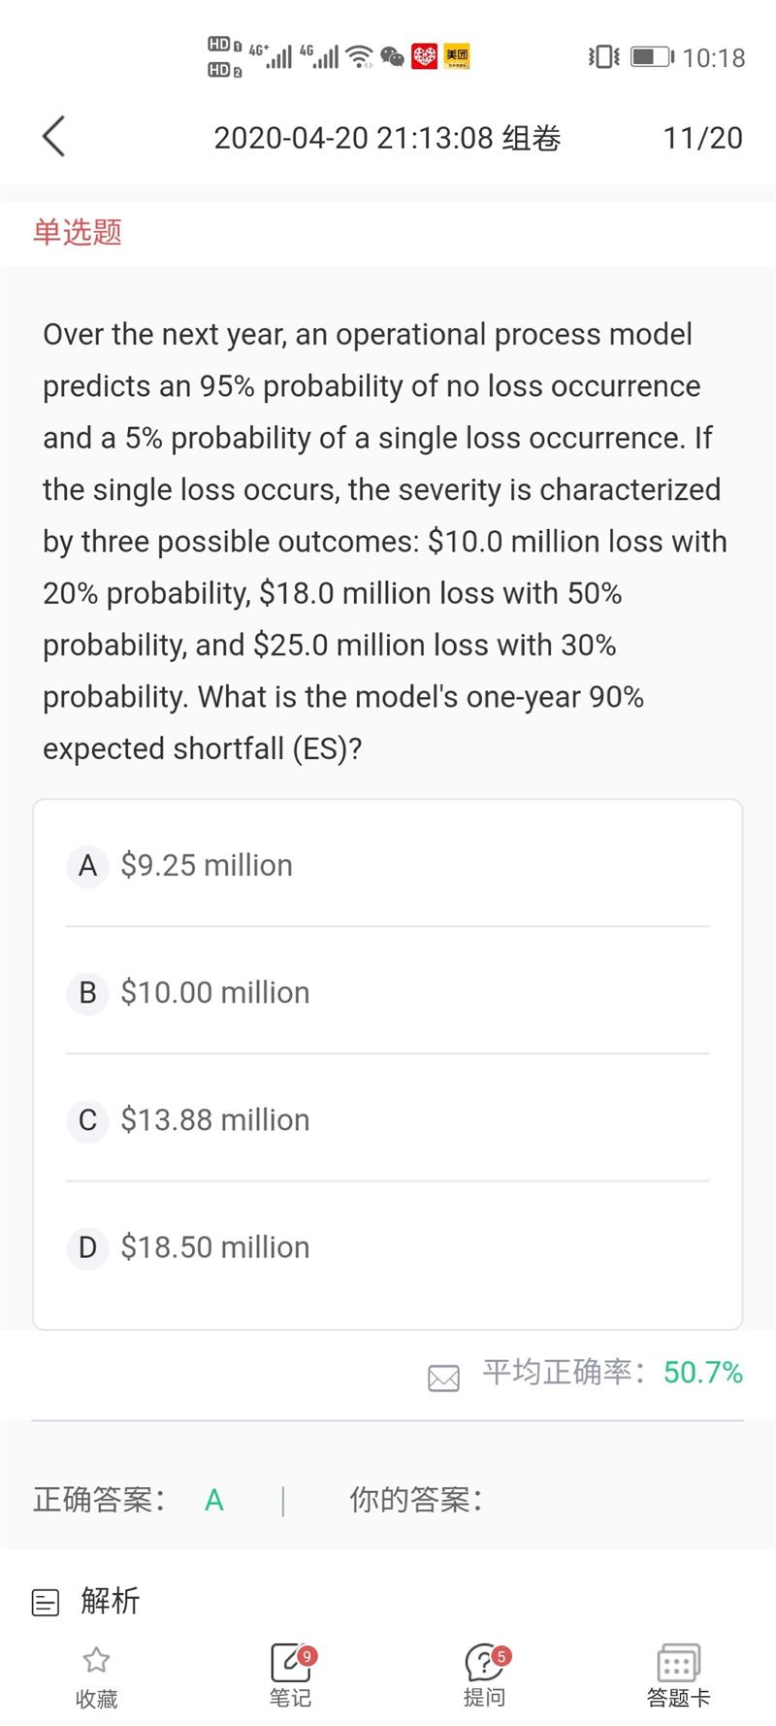Tap the WeChat status bar icon
776x1726 pixels.
coord(392,57)
